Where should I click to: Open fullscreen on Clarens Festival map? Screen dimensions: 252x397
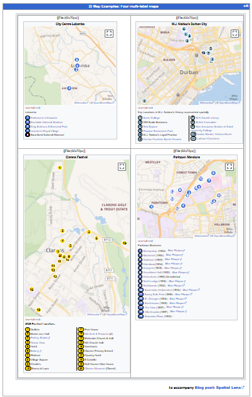click(x=122, y=166)
